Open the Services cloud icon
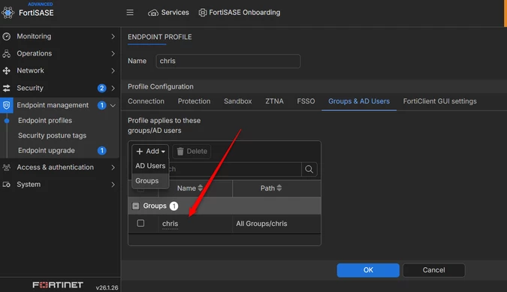This screenshot has width=507, height=292. [153, 13]
